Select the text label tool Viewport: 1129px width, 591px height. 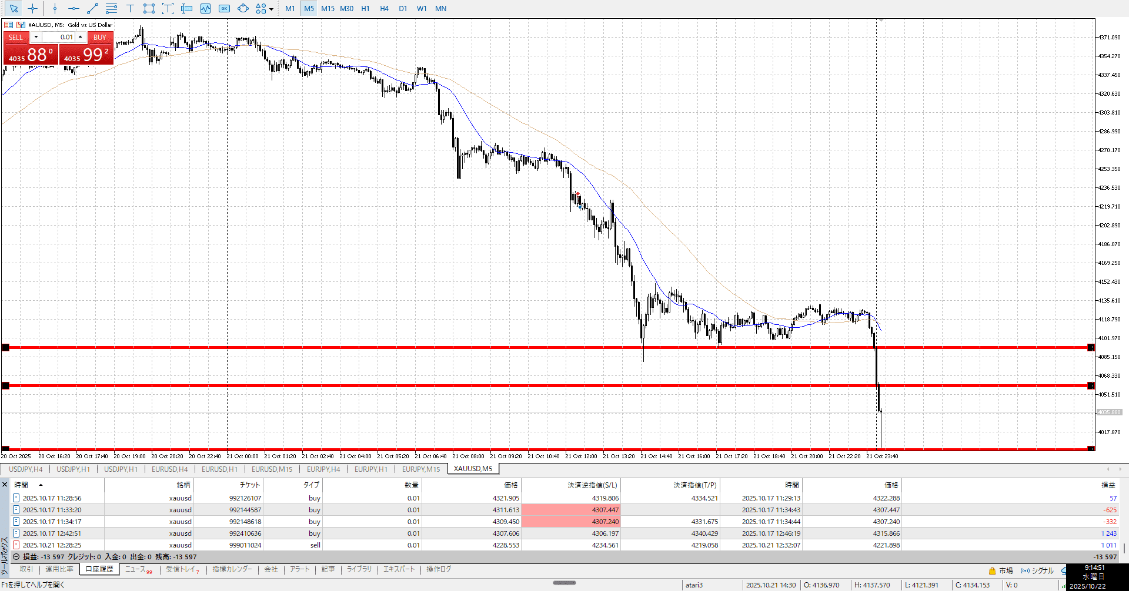[x=130, y=9]
